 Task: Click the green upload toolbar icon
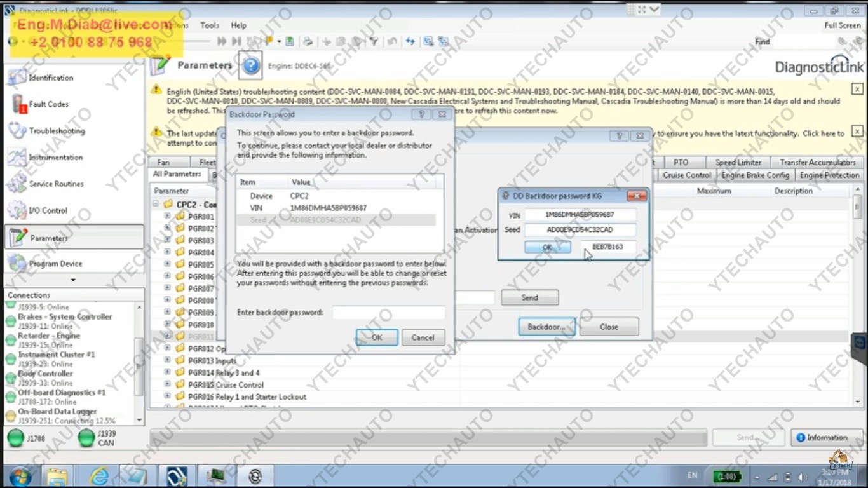(x=290, y=41)
